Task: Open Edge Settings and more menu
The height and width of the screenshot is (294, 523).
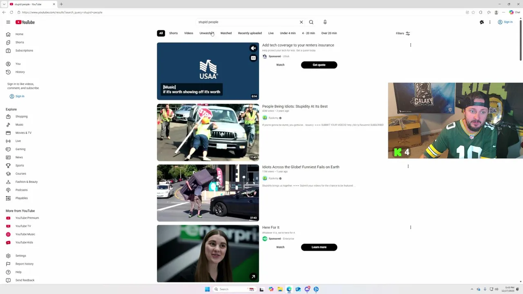Action: [x=503, y=12]
